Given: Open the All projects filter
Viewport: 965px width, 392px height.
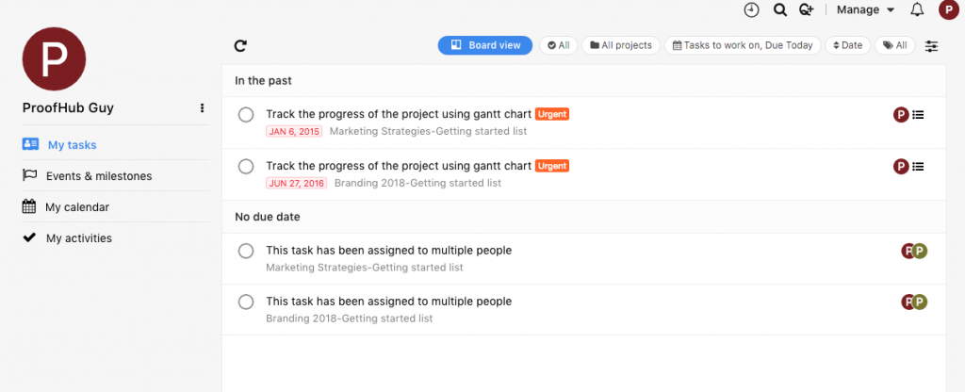Looking at the screenshot, I should 620,45.
